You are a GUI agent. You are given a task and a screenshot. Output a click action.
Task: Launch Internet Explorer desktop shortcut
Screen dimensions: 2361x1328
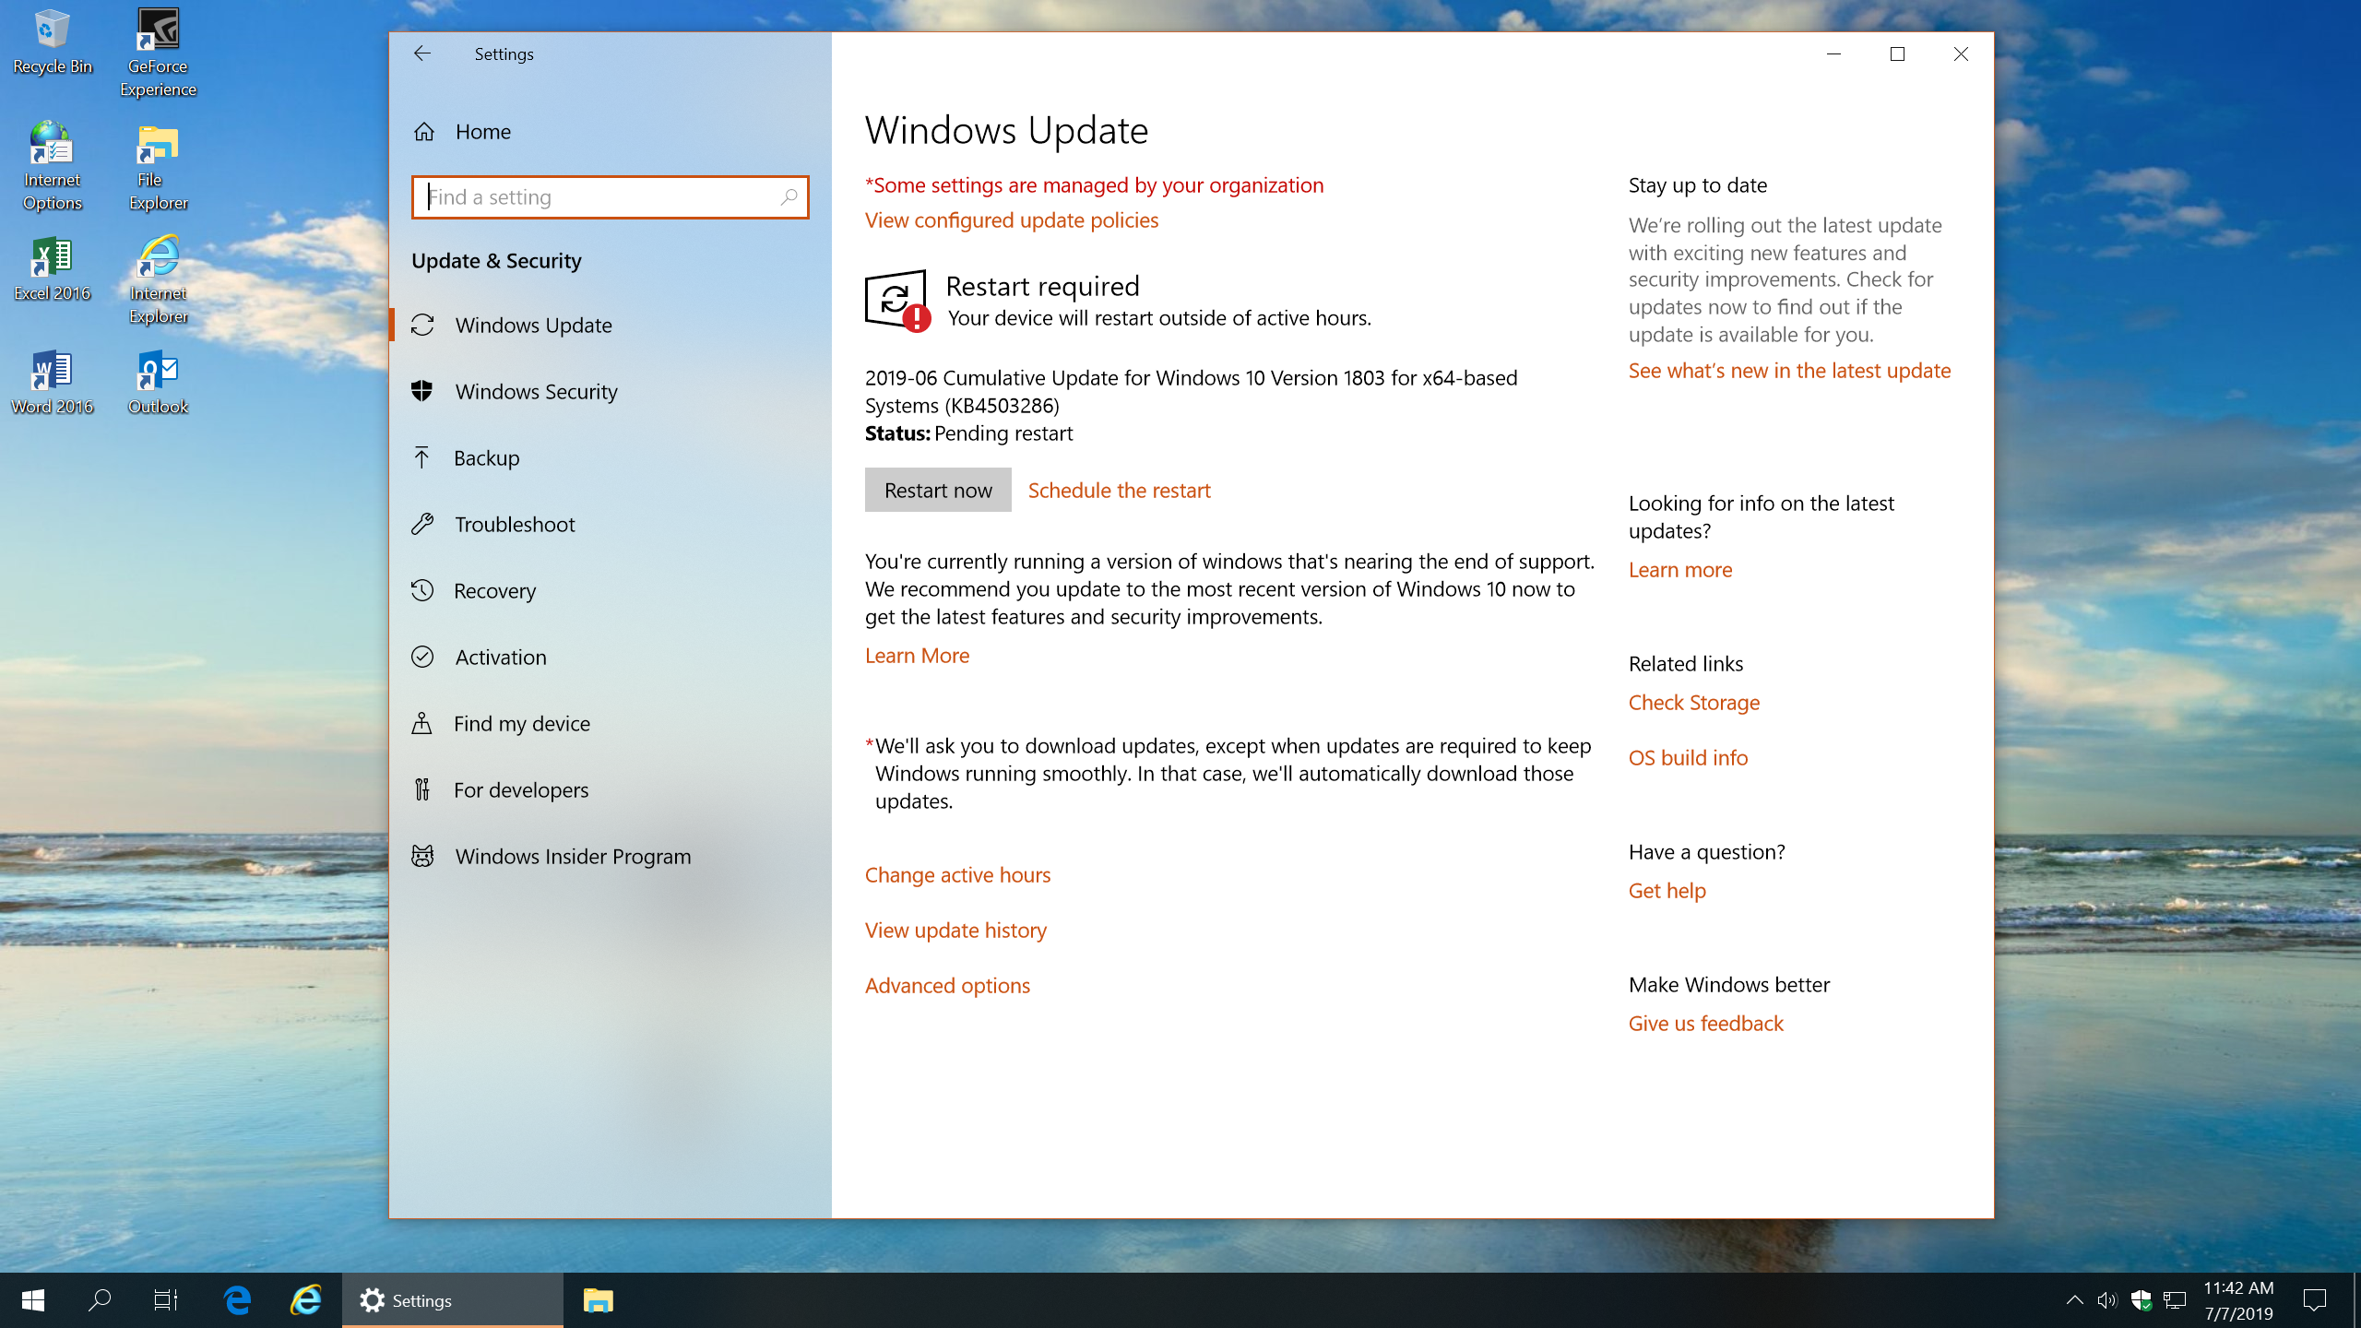(x=158, y=279)
